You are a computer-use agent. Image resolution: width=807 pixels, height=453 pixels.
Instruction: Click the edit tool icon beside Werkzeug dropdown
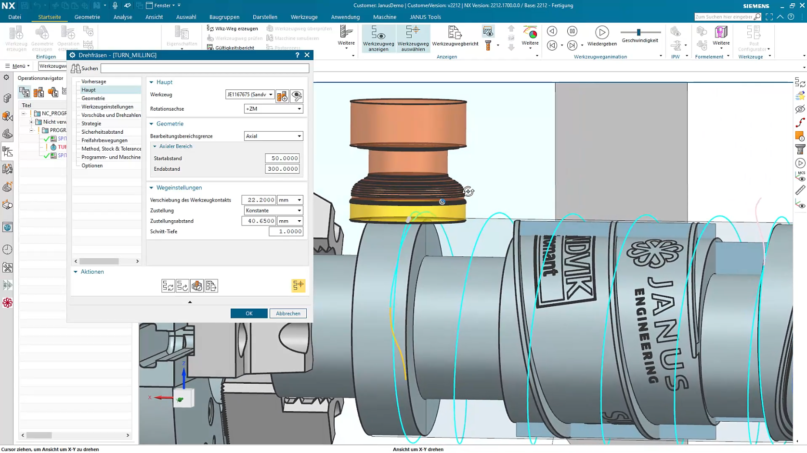(x=282, y=96)
